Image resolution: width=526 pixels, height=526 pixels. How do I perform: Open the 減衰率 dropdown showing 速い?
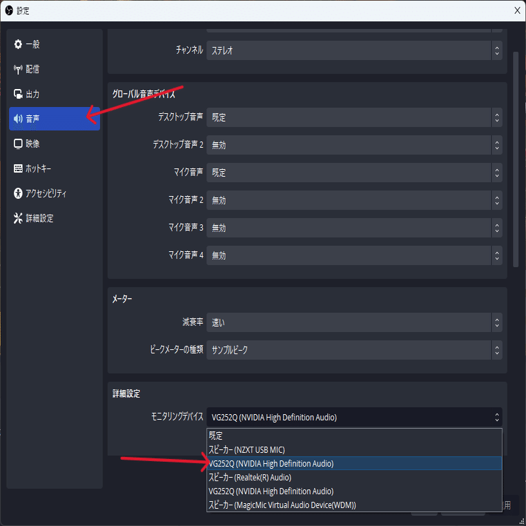pyautogui.click(x=354, y=322)
